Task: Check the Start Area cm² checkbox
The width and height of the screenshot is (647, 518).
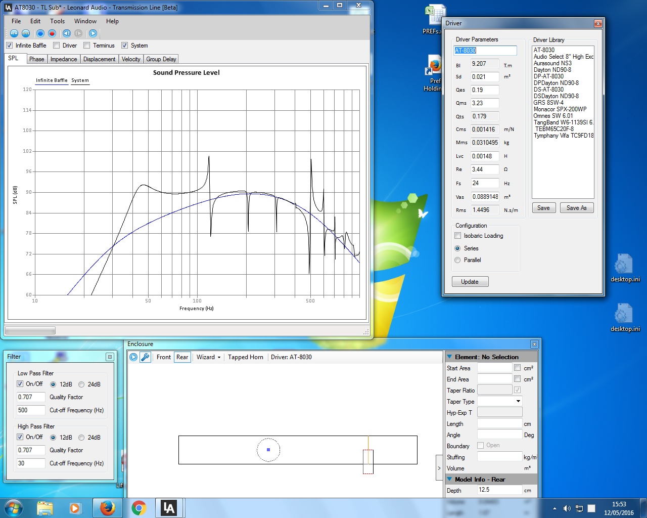Action: coord(517,368)
